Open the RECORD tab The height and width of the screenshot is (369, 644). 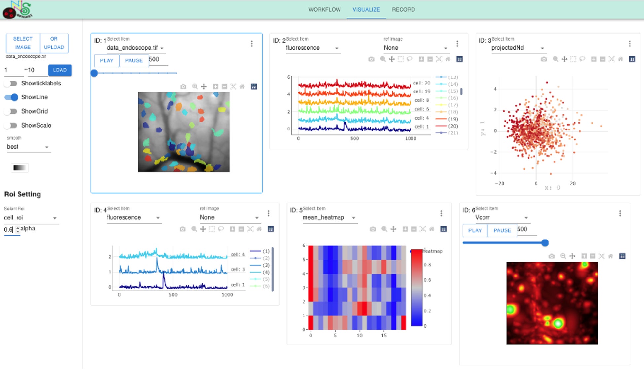403,10
